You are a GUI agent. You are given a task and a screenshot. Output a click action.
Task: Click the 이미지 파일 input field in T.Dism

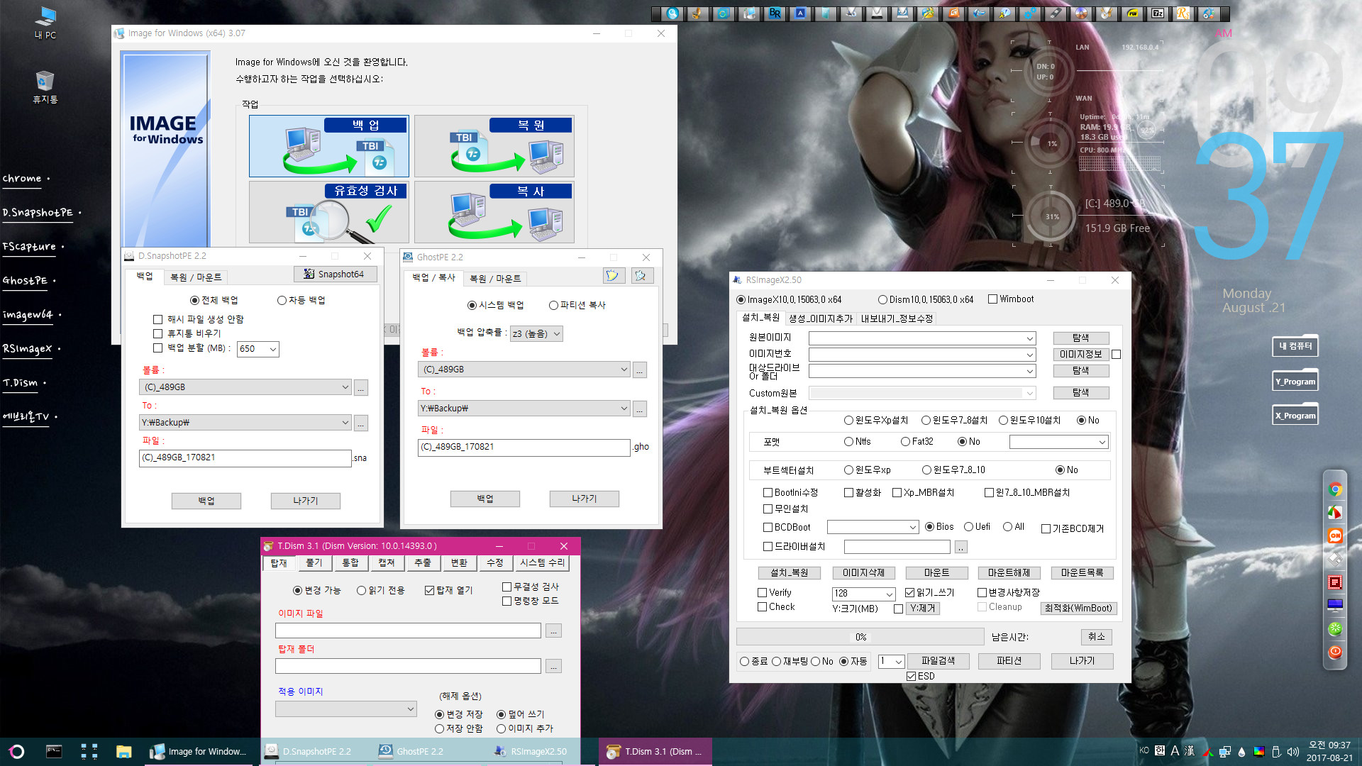408,631
